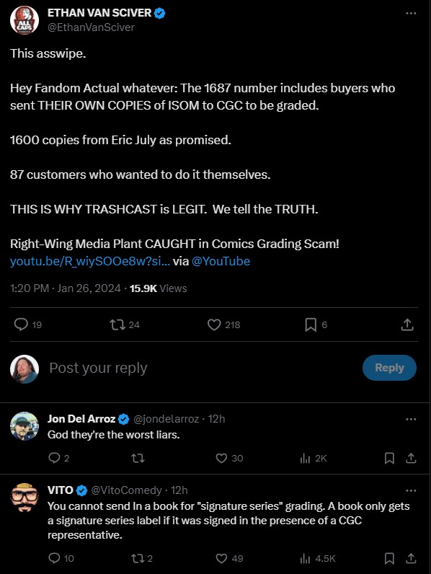Reply to Jon Del Arroz's comment

tap(54, 458)
